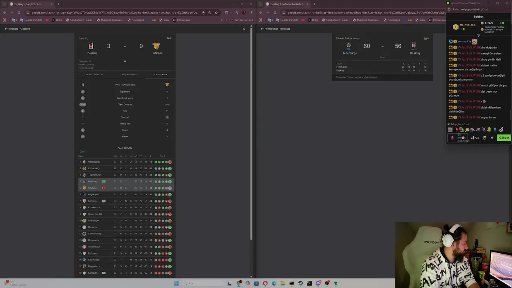Expand the pinned leaderboard chevron in Kick chat

coord(478,35)
